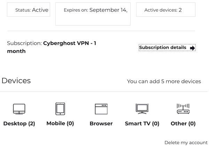Click the Browser window icon
This screenshot has width=209, height=147.
click(x=101, y=109)
